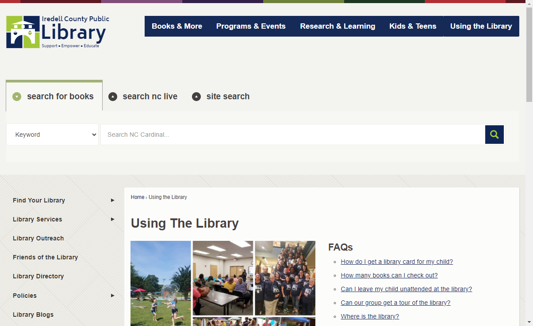Screen dimensions: 533x326
Task: Open Find Your Library in sidebar
Action: pyautogui.click(x=39, y=200)
